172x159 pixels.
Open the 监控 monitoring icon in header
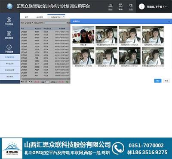click(x=111, y=7)
